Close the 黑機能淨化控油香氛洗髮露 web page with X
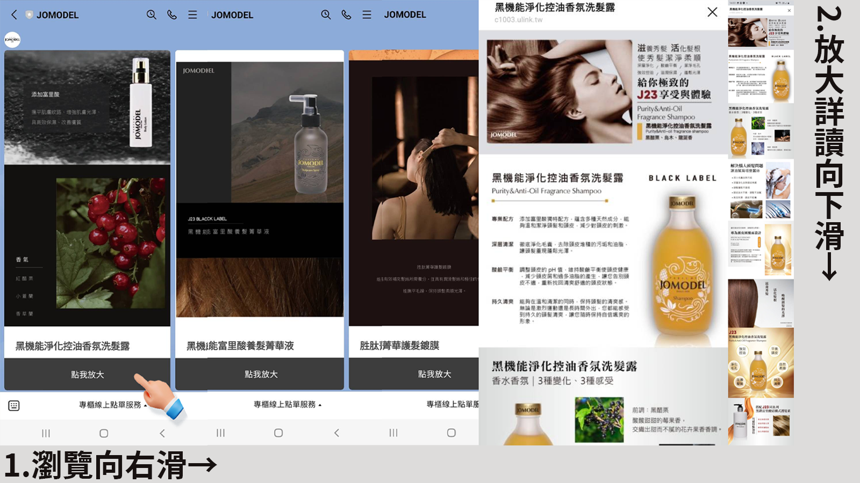This screenshot has height=483, width=860. (712, 12)
